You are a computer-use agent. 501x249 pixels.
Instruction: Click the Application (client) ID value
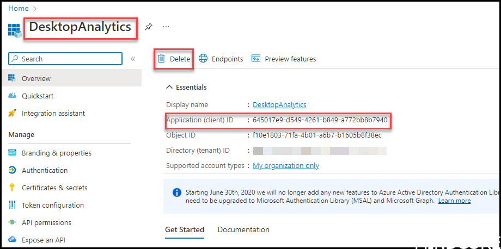coord(320,120)
